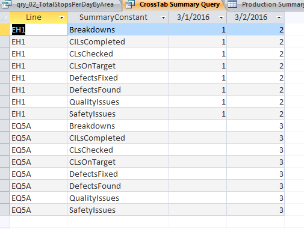The width and height of the screenshot is (304, 229).
Task: Click the EQ5A Line cell of Breakdowns row
Action: [x=38, y=126]
